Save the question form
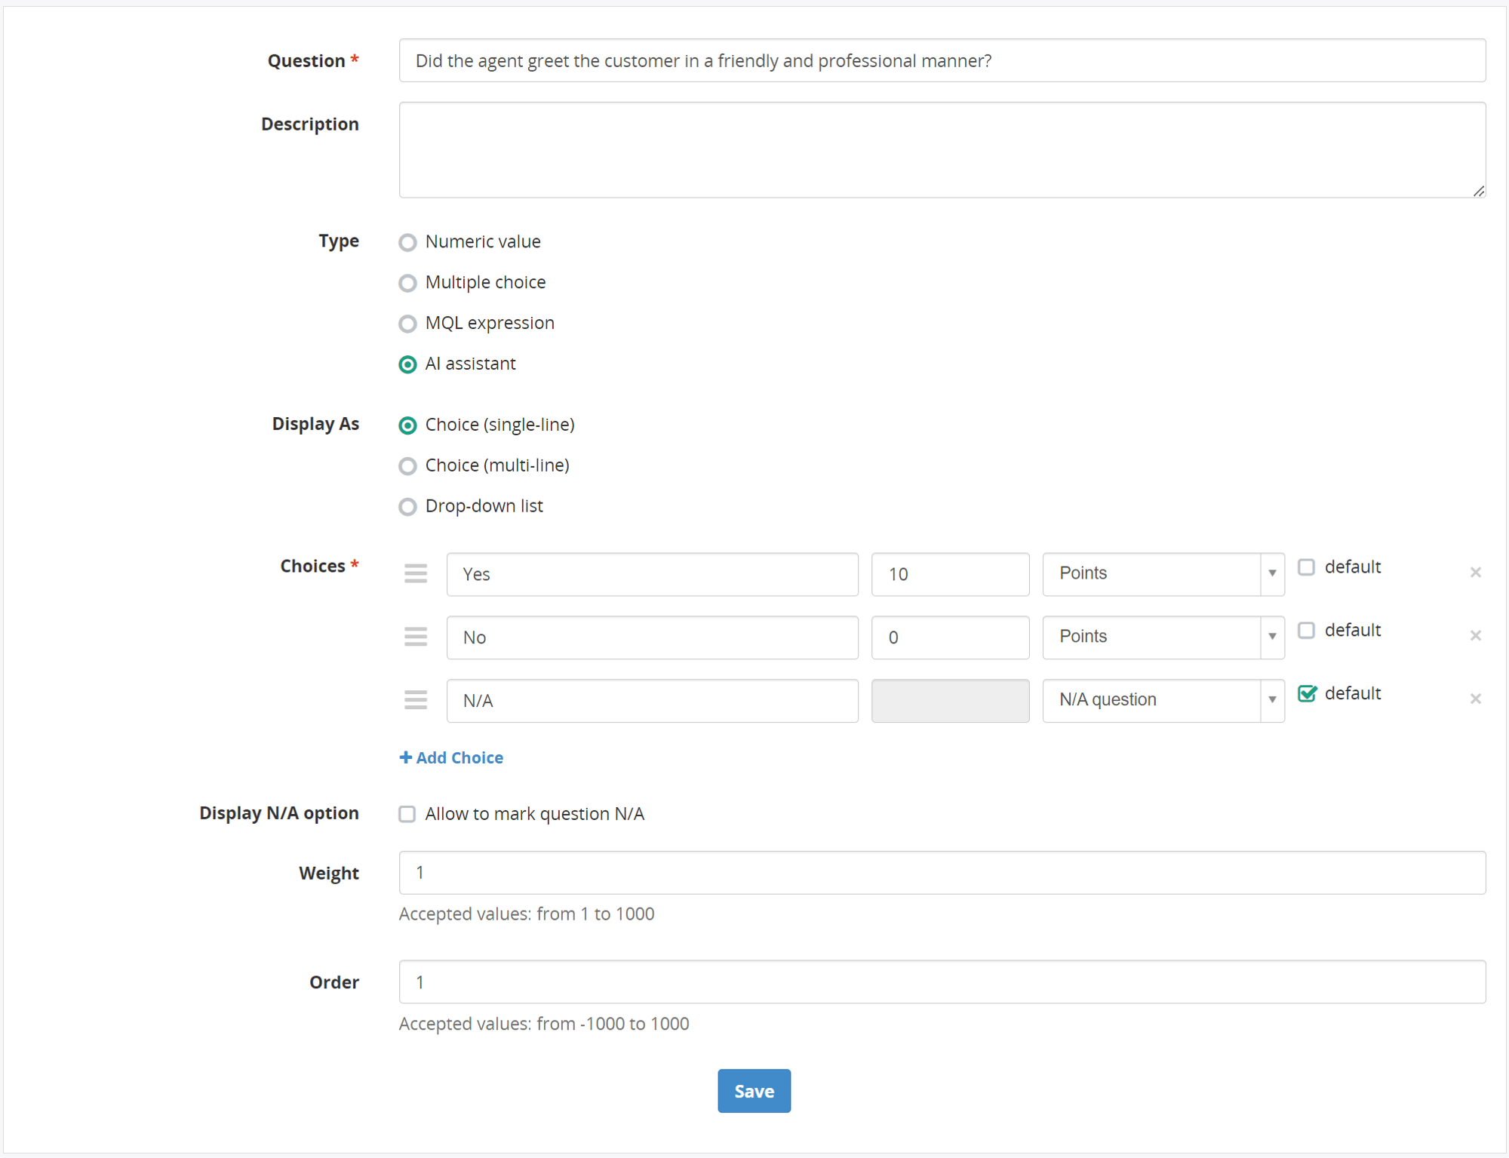 [754, 1090]
